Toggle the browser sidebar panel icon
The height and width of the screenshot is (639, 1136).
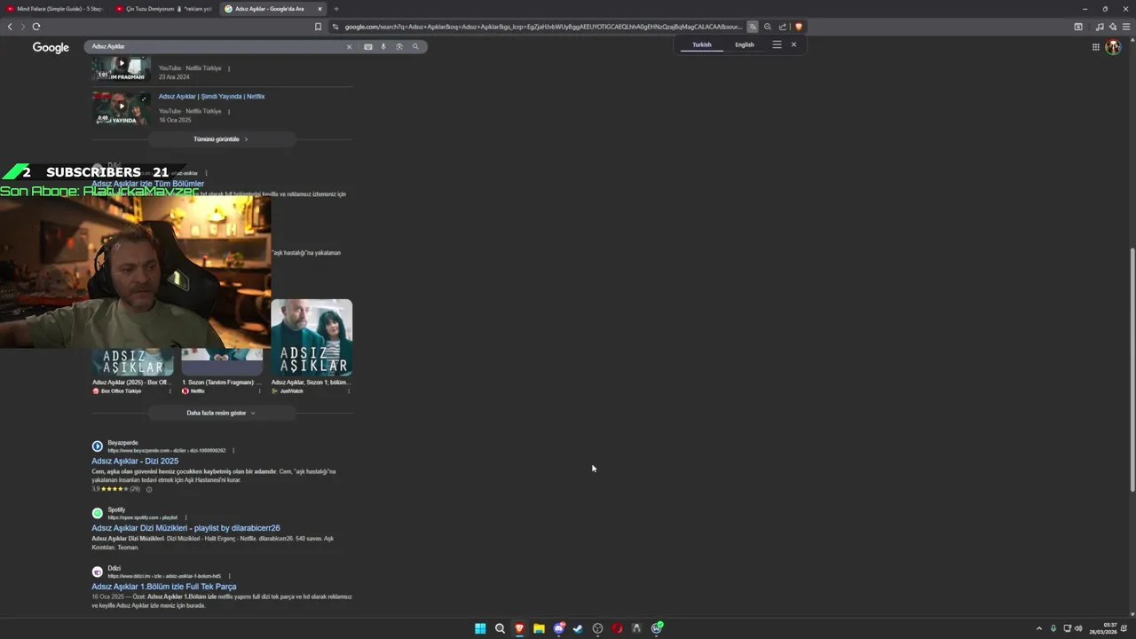1078,27
